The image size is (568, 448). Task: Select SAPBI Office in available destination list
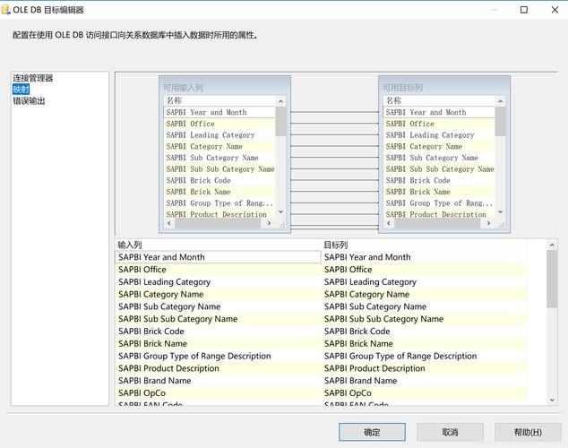[439, 124]
